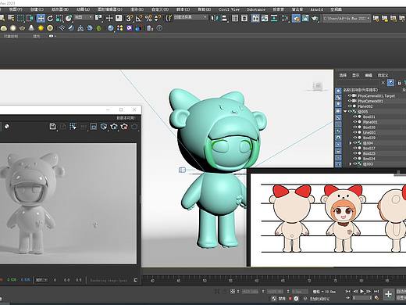Image resolution: width=406 pixels, height=305 pixels.
Task: Select the Rotate tool in main toolbar
Action: (x=50, y=18)
